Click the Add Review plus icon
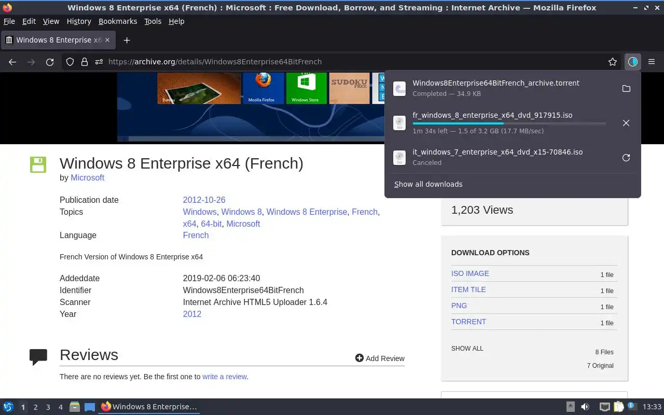664x415 pixels. click(x=359, y=358)
